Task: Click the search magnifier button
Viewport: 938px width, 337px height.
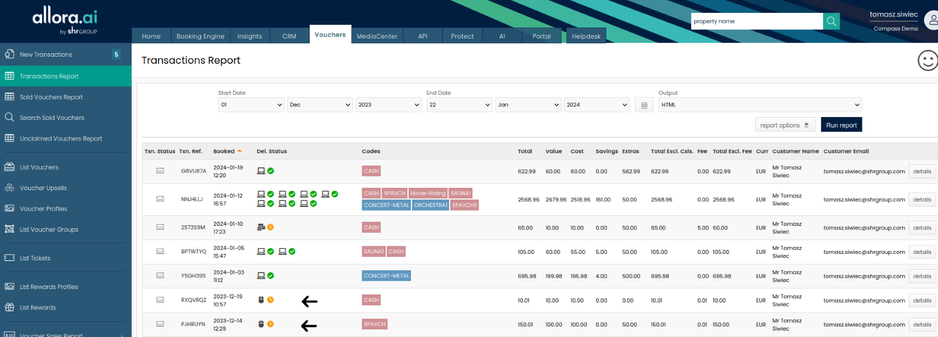Action: point(831,21)
